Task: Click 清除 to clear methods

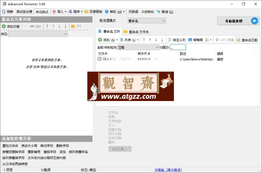Action: (x=36, y=27)
